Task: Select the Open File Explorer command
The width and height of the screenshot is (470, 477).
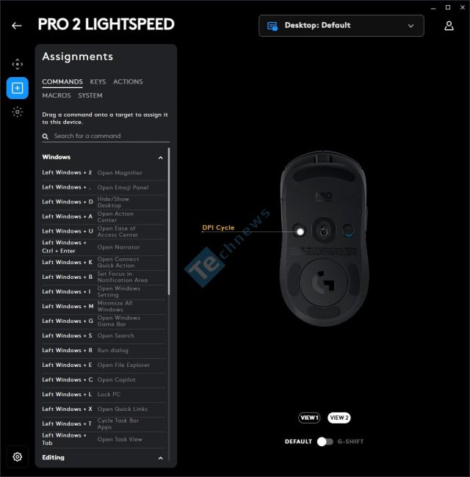Action: (104, 365)
